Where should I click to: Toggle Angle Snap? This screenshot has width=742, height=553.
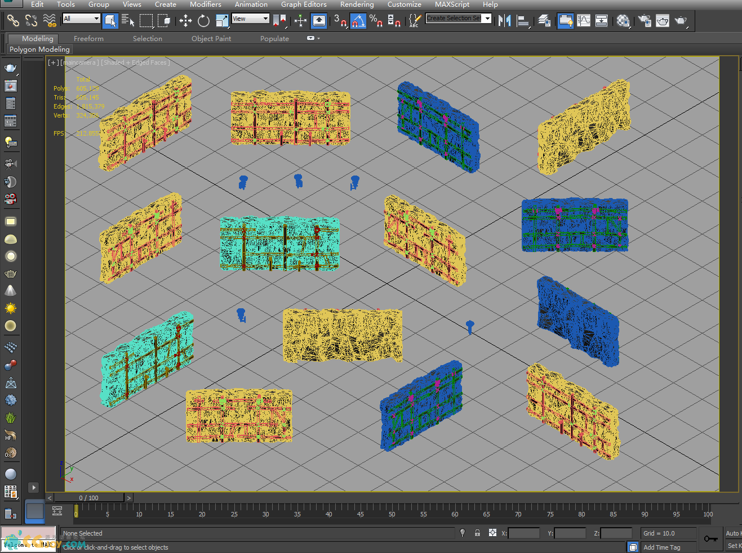point(358,21)
